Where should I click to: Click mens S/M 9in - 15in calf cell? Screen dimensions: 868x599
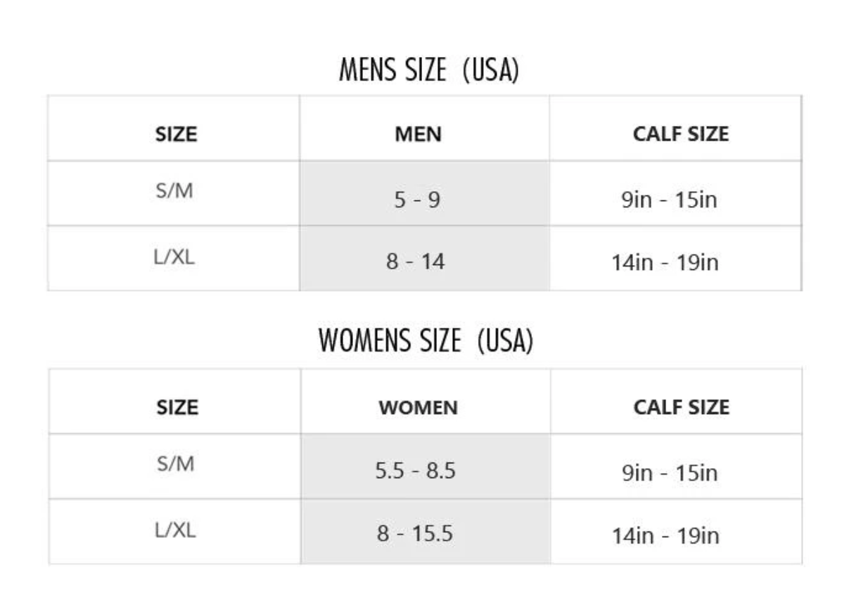(675, 193)
